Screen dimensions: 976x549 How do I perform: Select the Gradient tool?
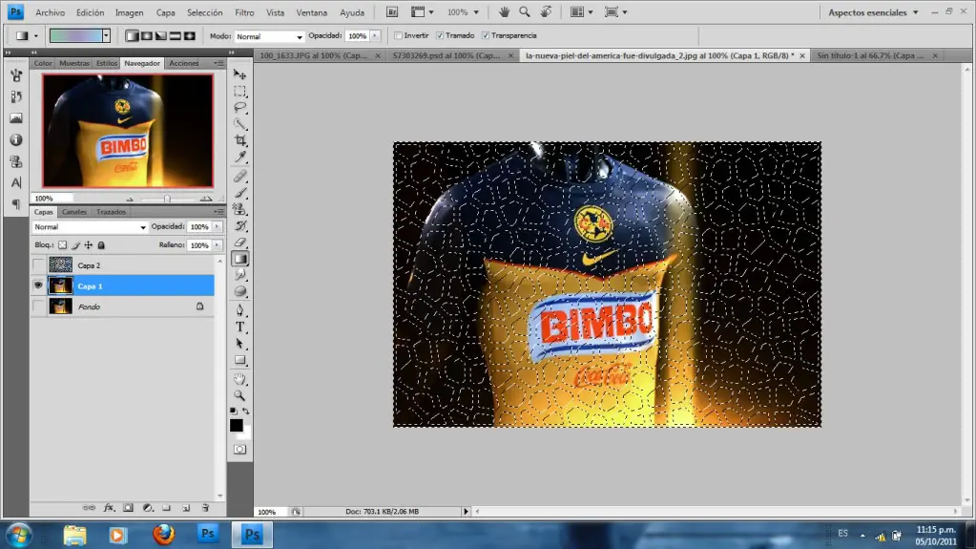(x=239, y=259)
